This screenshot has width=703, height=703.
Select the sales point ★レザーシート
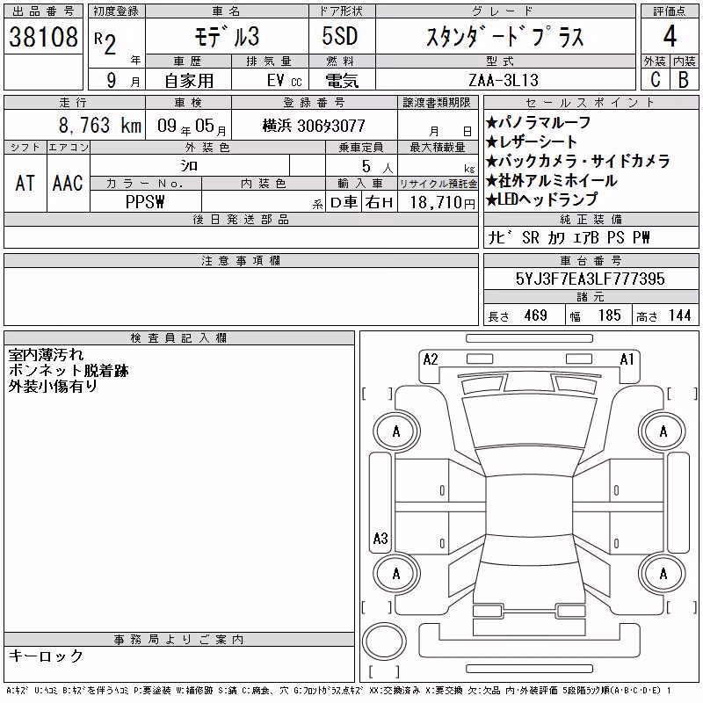click(x=532, y=142)
